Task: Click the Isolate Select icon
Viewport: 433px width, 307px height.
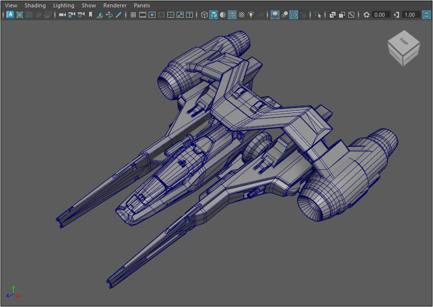Action: (318, 15)
